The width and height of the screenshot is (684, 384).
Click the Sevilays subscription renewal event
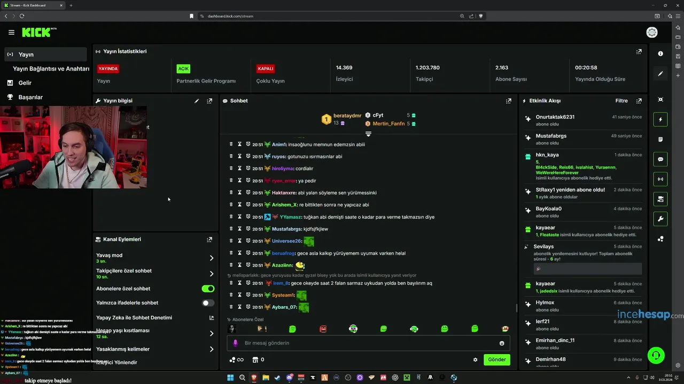(584, 259)
